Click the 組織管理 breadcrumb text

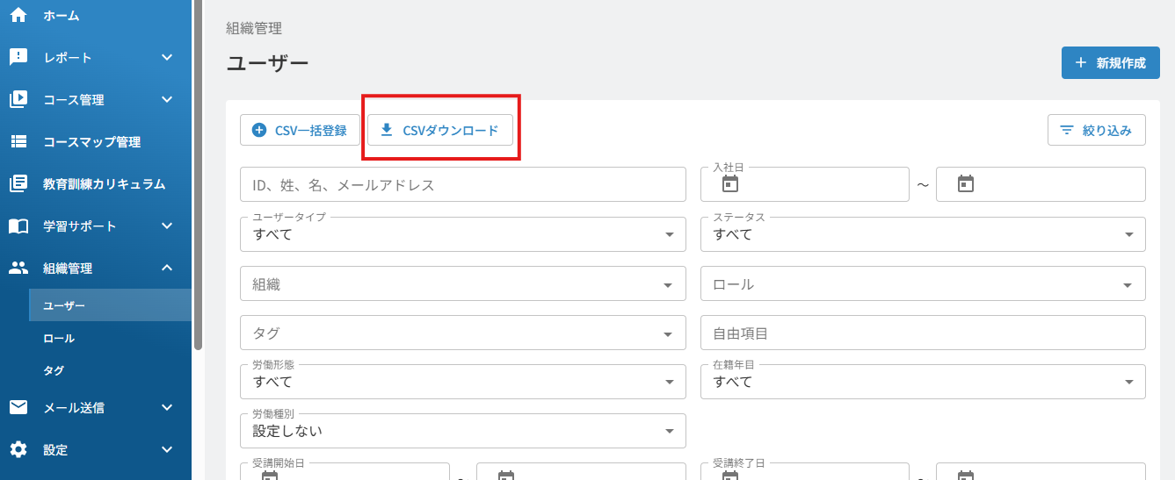coord(254,28)
